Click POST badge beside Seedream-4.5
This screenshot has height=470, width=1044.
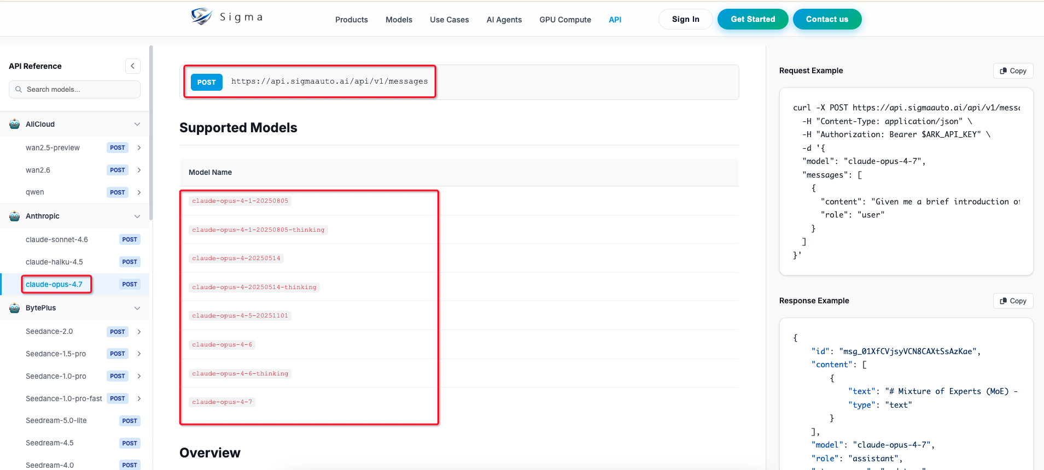pos(130,443)
